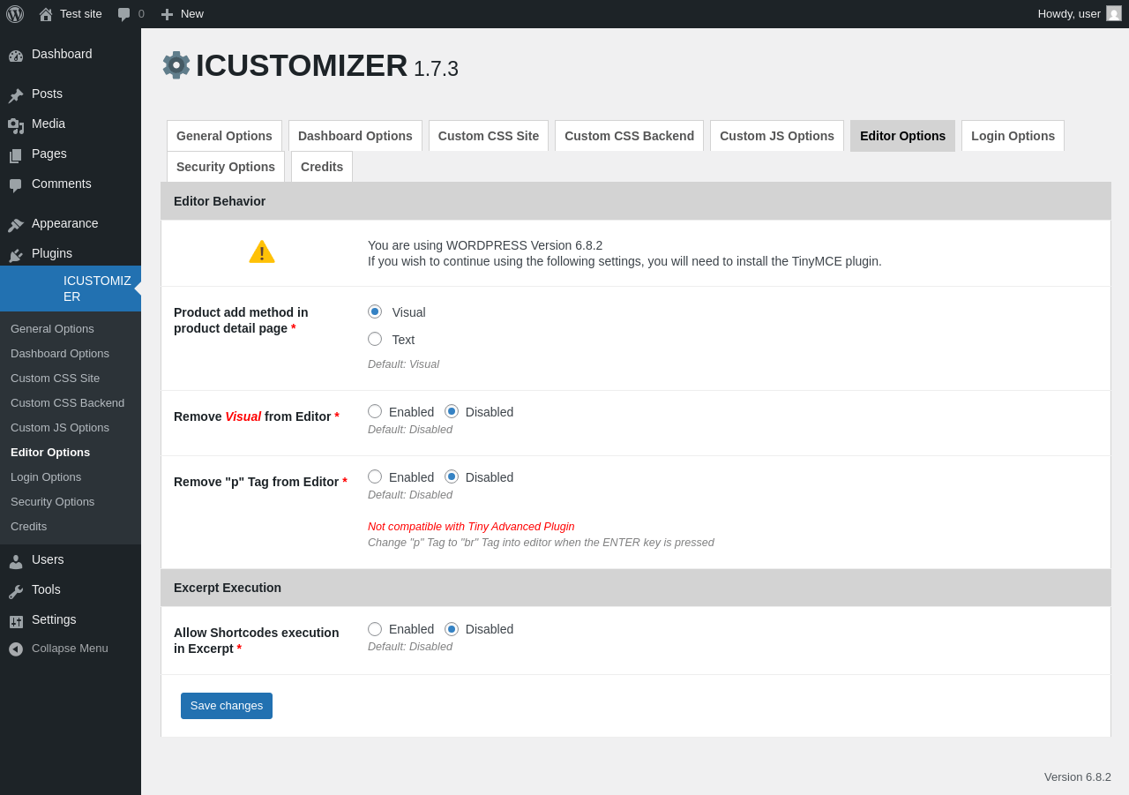Click the Collapse Menu arrow icon

(x=16, y=649)
